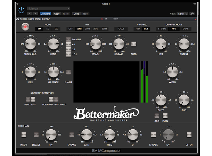The width and height of the screenshot is (212, 156).
Task: Toggle the sidechain LISTEN switch
Action: (x=189, y=135)
